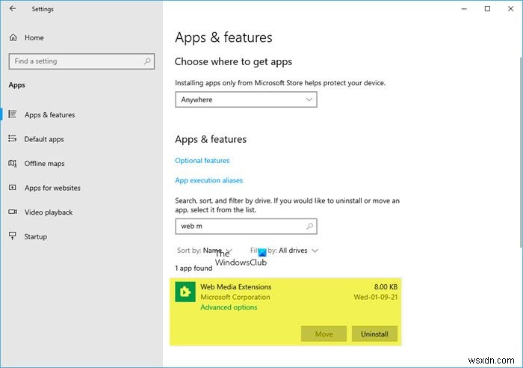Open the Sort by Name dropdown
Screen dimensions: 523x368
tap(205, 251)
